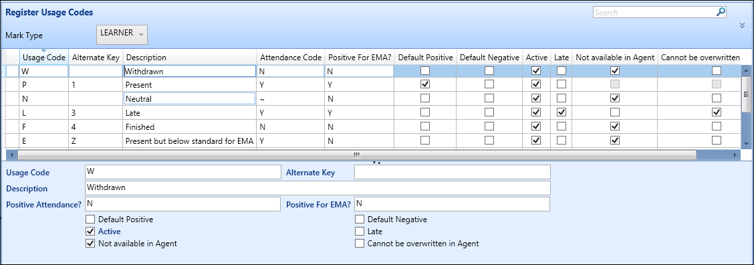Select the 'Finished' description cell
Viewport: 754px width, 265px height.
coord(189,126)
